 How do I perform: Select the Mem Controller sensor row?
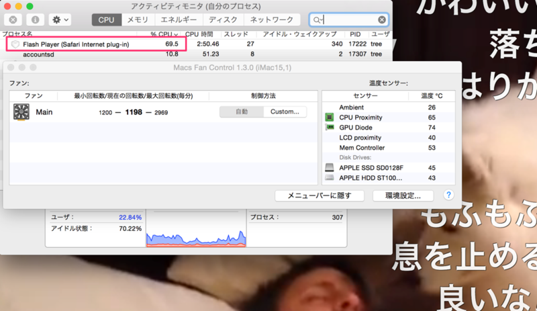[389, 148]
